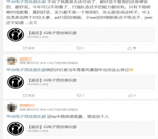Like the first post with thumbs-up

coord(132,48)
